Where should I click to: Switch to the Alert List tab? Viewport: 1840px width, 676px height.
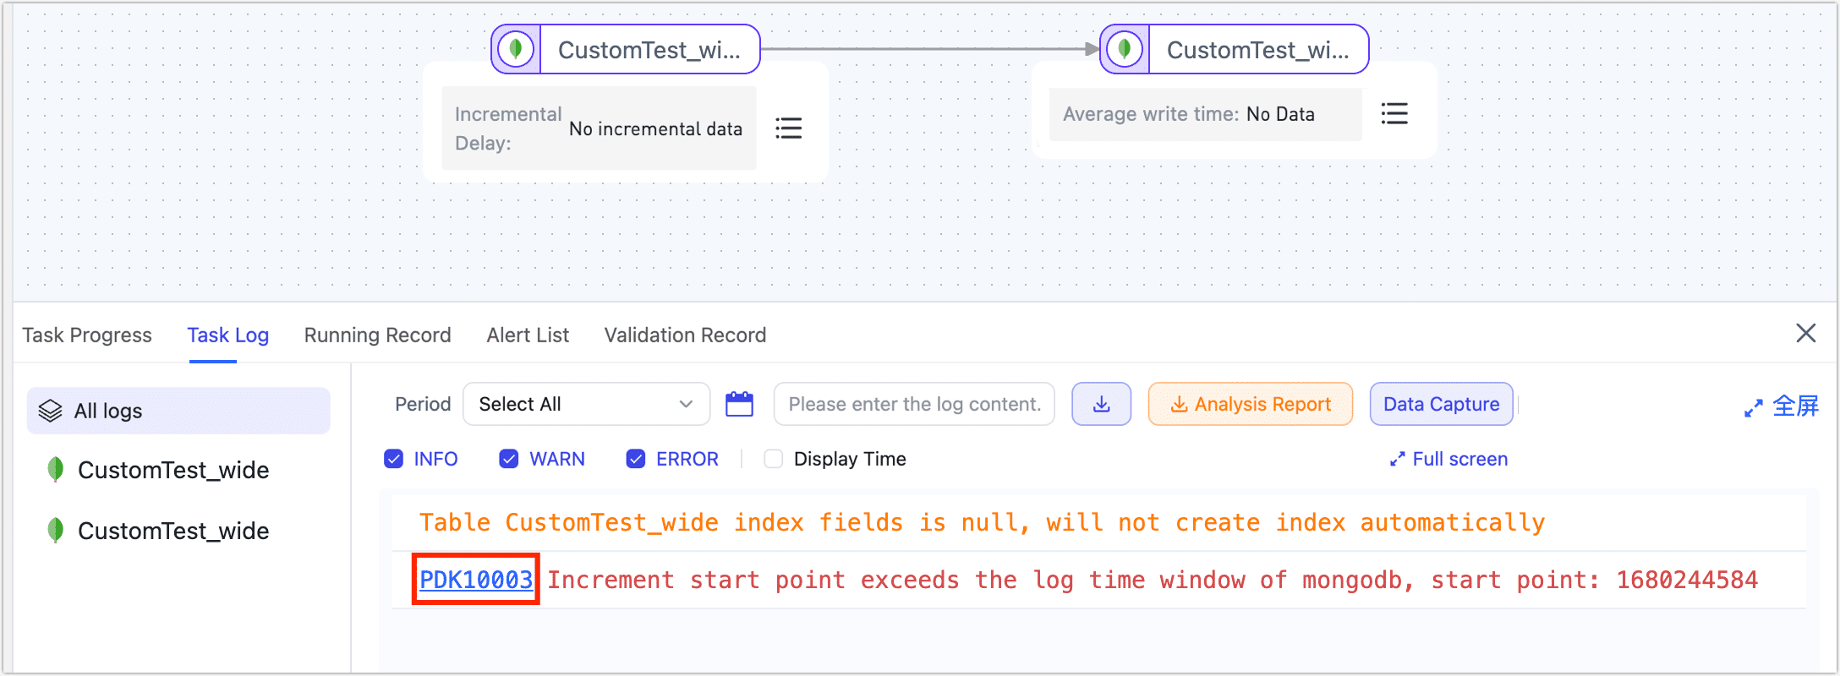[x=528, y=335]
